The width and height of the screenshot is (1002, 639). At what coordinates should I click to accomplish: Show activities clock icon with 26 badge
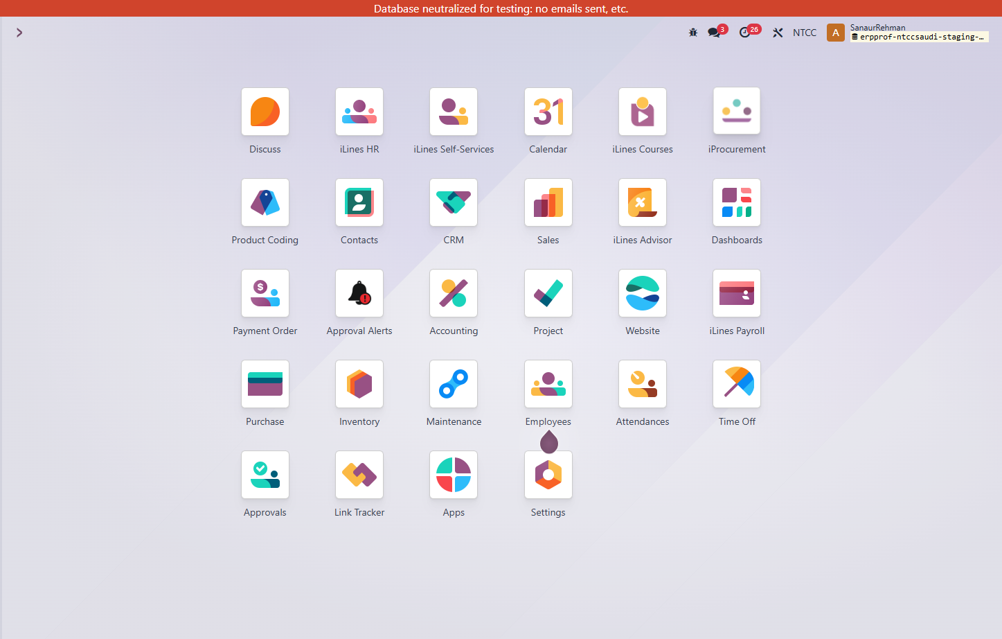click(x=745, y=33)
